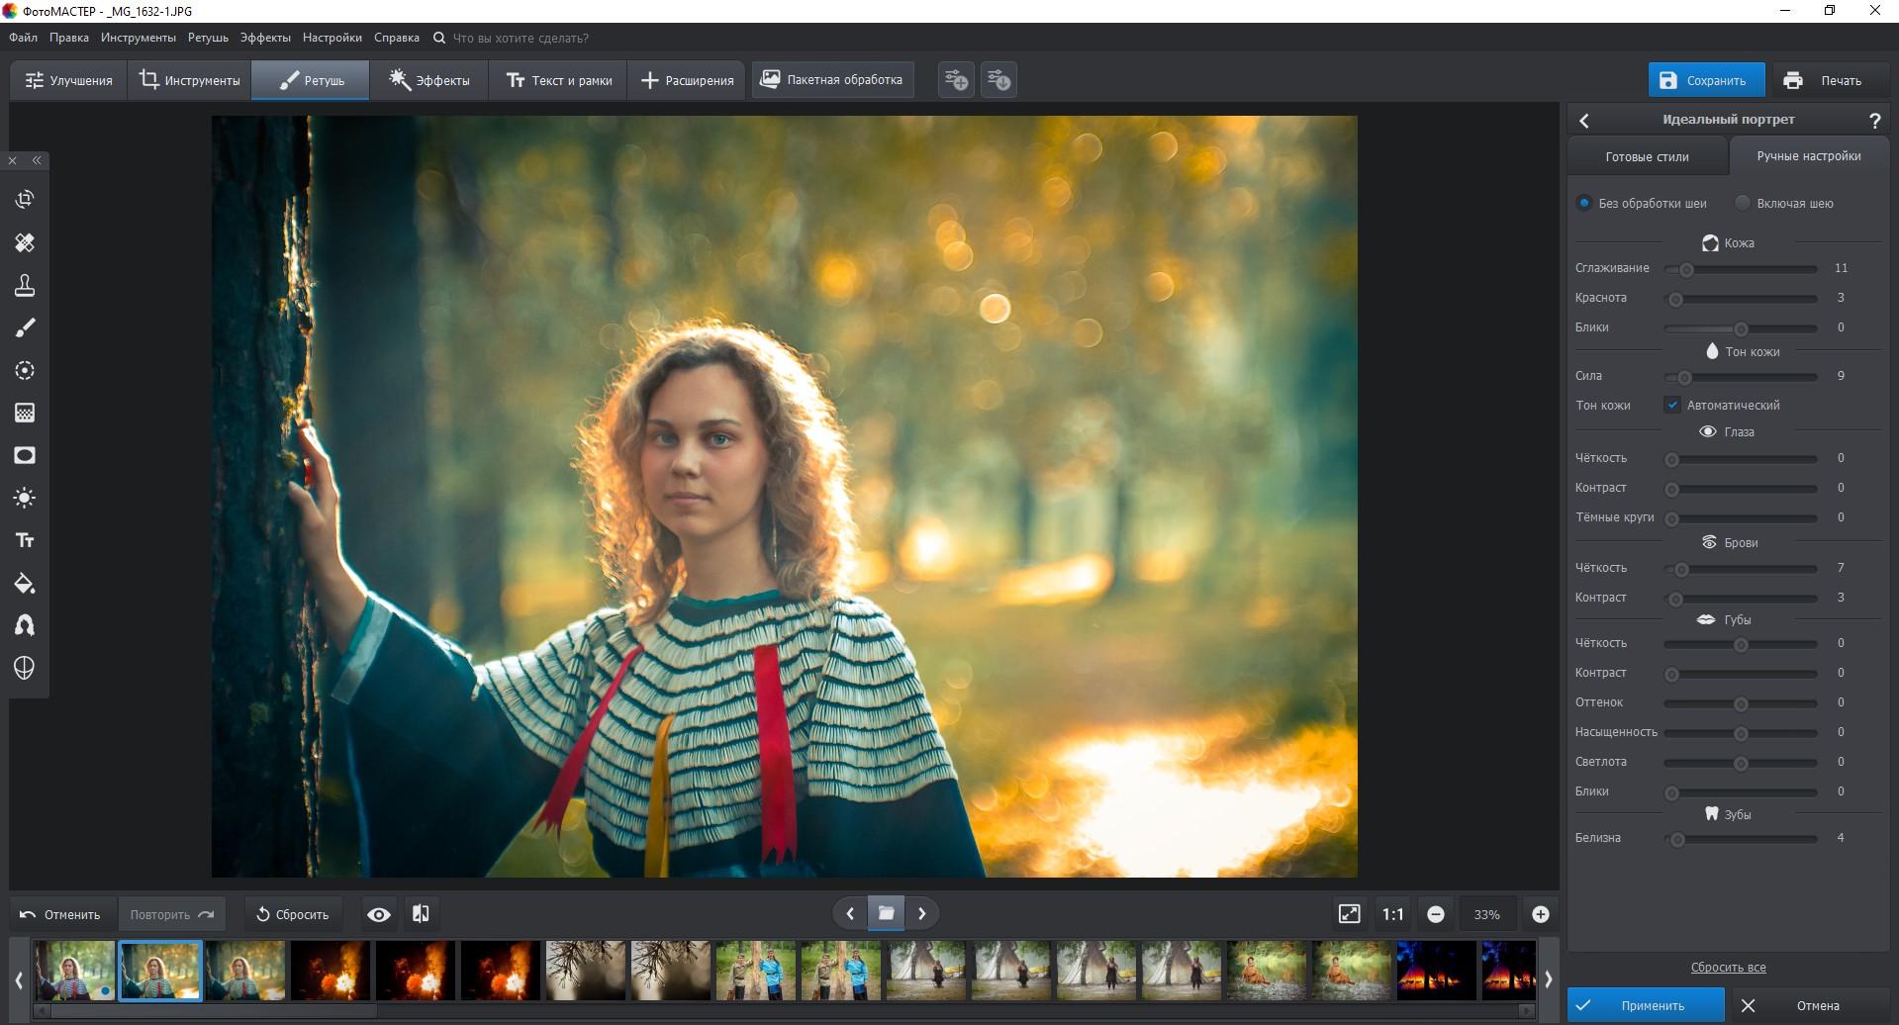This screenshot has width=1899, height=1025.
Task: Open the 'Эффекты' menu in menu bar
Action: 265,38
